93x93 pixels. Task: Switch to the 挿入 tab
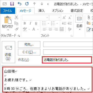point(42,11)
